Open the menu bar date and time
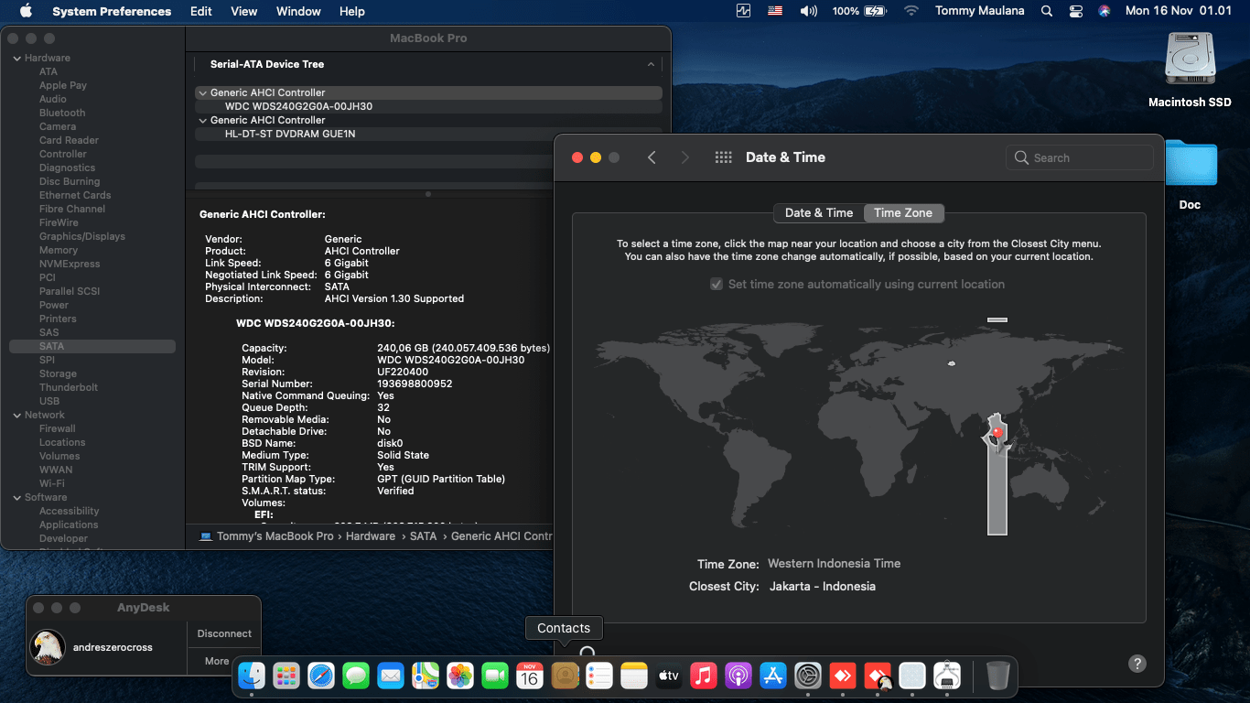Image resolution: width=1250 pixels, height=703 pixels. [x=1180, y=11]
